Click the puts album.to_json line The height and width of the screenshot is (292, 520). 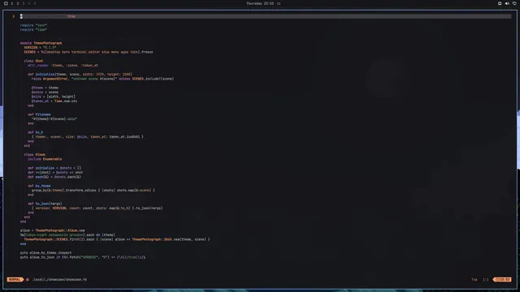tap(83, 257)
